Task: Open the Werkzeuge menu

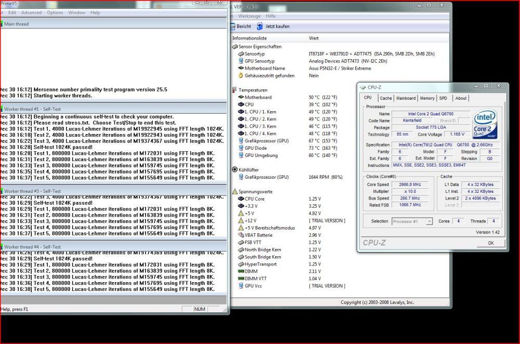Action: point(250,16)
